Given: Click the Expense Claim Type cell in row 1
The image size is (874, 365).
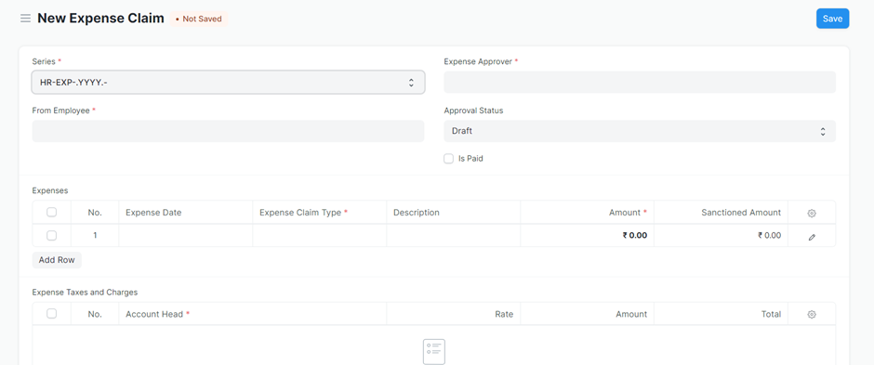Looking at the screenshot, I should (x=320, y=235).
